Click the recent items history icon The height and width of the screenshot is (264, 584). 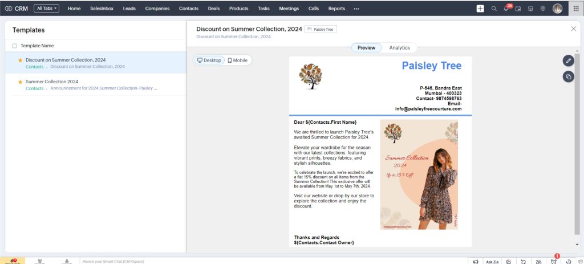pos(569,261)
